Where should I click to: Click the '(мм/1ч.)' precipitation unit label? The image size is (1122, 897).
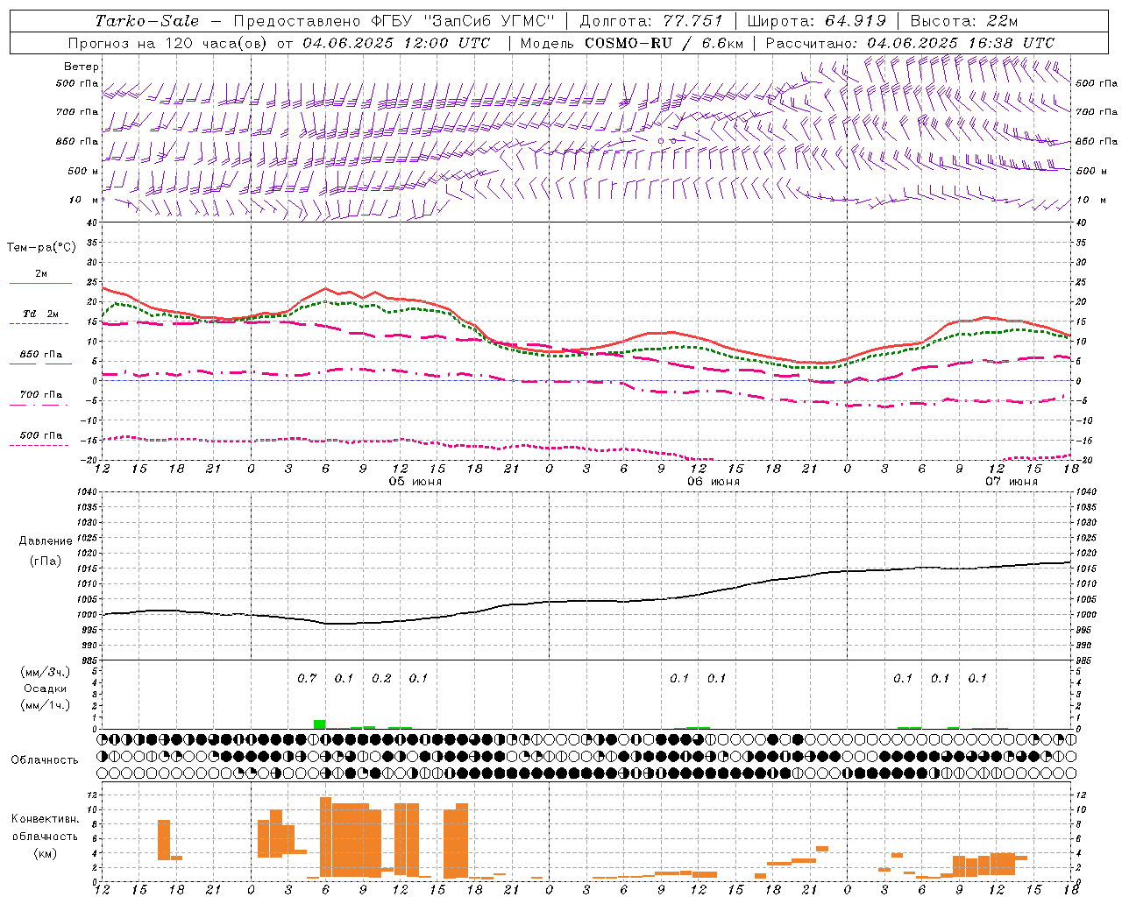[46, 705]
